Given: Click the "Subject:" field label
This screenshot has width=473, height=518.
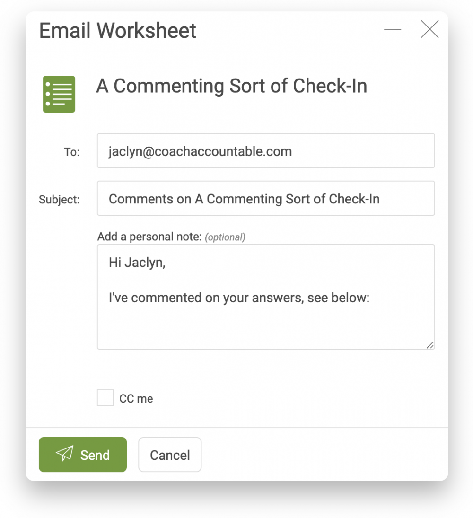Looking at the screenshot, I should [59, 200].
